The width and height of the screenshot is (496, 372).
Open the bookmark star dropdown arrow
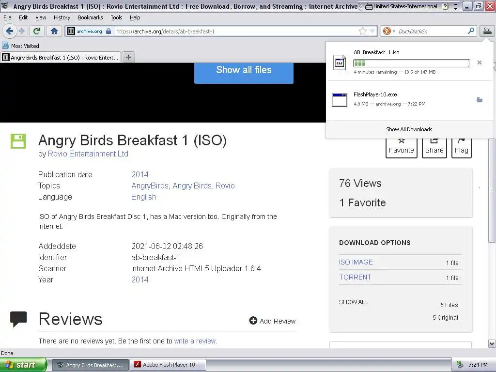click(372, 31)
